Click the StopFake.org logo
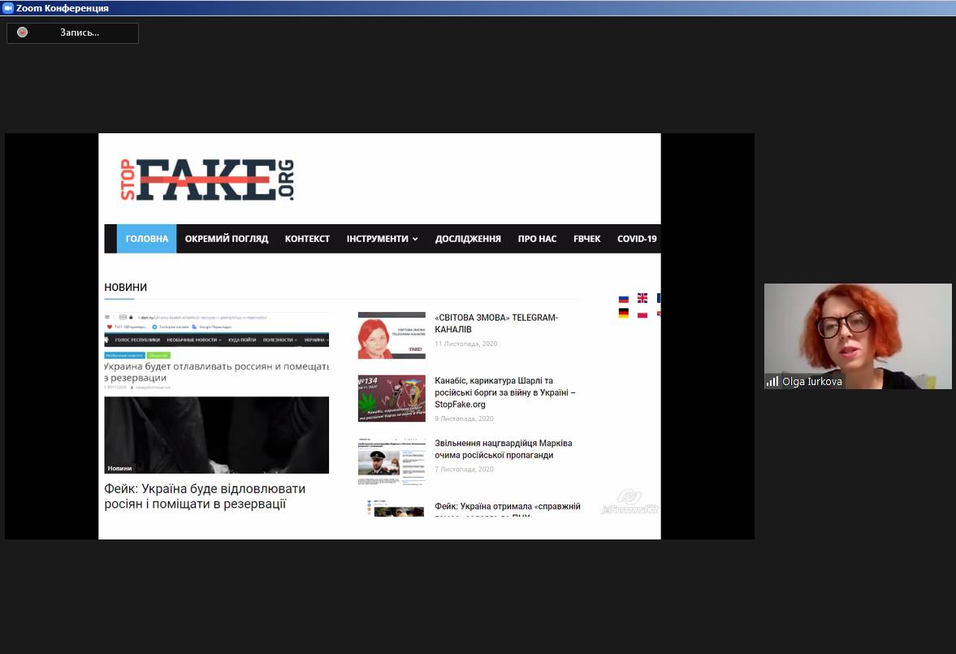956x654 pixels. tap(207, 180)
